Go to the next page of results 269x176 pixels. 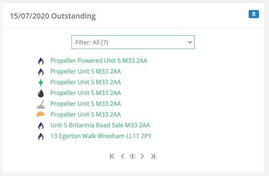coord(142,156)
